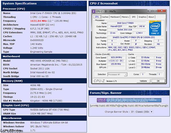Open the CPU tab in CPU-Z
Screen dimensions: 171x133
(97, 17)
